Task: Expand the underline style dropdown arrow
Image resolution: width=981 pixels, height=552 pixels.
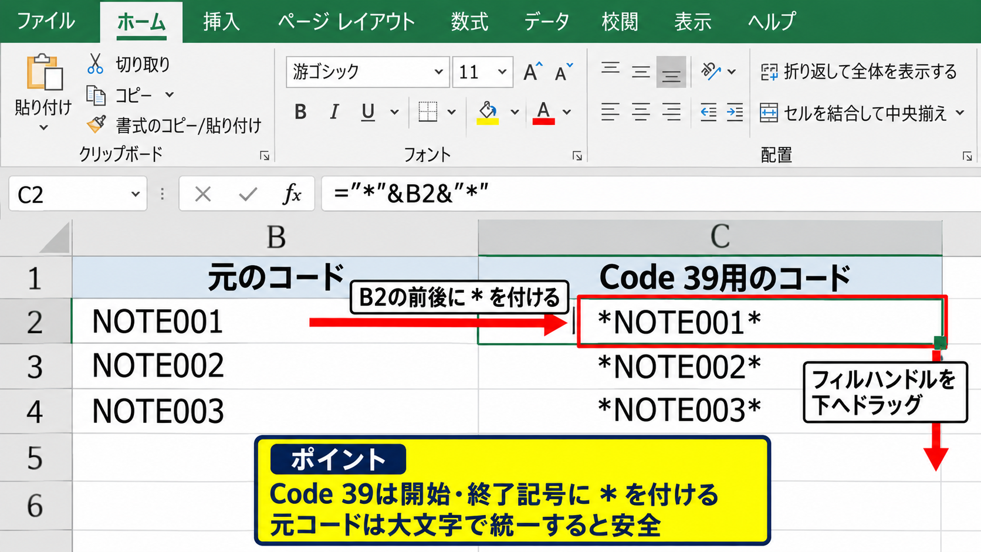Action: coord(394,111)
